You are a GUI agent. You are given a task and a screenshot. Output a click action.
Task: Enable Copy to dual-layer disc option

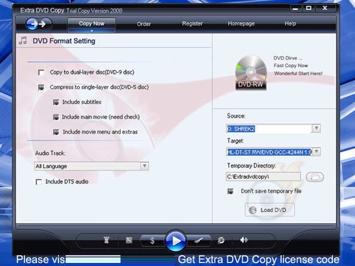[41, 72]
